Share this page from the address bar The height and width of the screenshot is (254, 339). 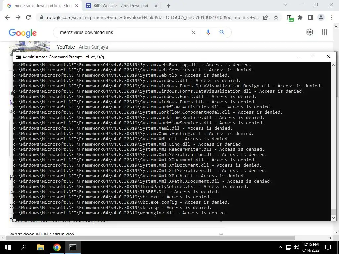(266, 17)
